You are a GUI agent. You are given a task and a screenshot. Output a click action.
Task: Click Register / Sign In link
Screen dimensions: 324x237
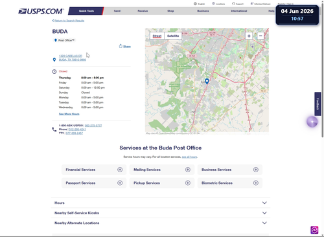(x=286, y=4)
